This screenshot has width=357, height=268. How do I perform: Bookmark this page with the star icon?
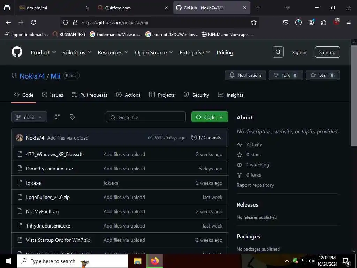coord(254,22)
